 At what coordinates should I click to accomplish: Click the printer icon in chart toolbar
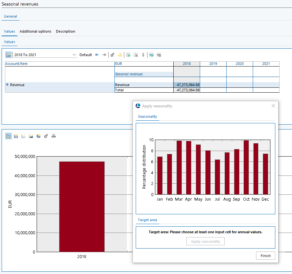point(54,136)
